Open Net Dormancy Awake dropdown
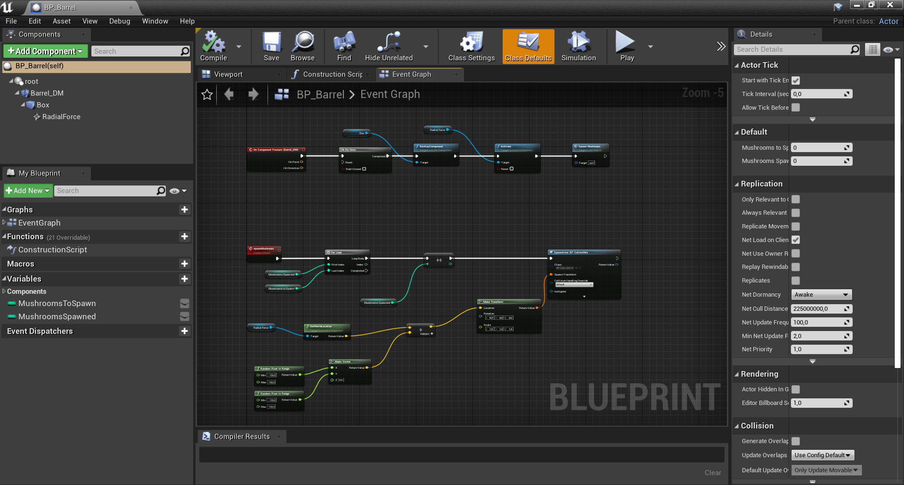 (x=822, y=295)
